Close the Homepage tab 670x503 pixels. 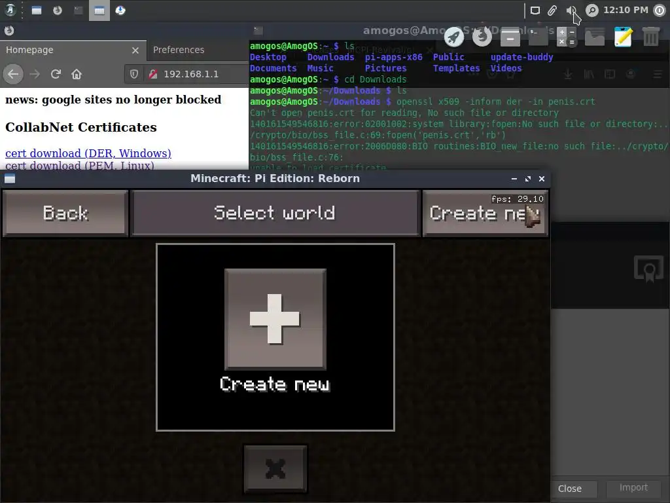pyautogui.click(x=135, y=50)
